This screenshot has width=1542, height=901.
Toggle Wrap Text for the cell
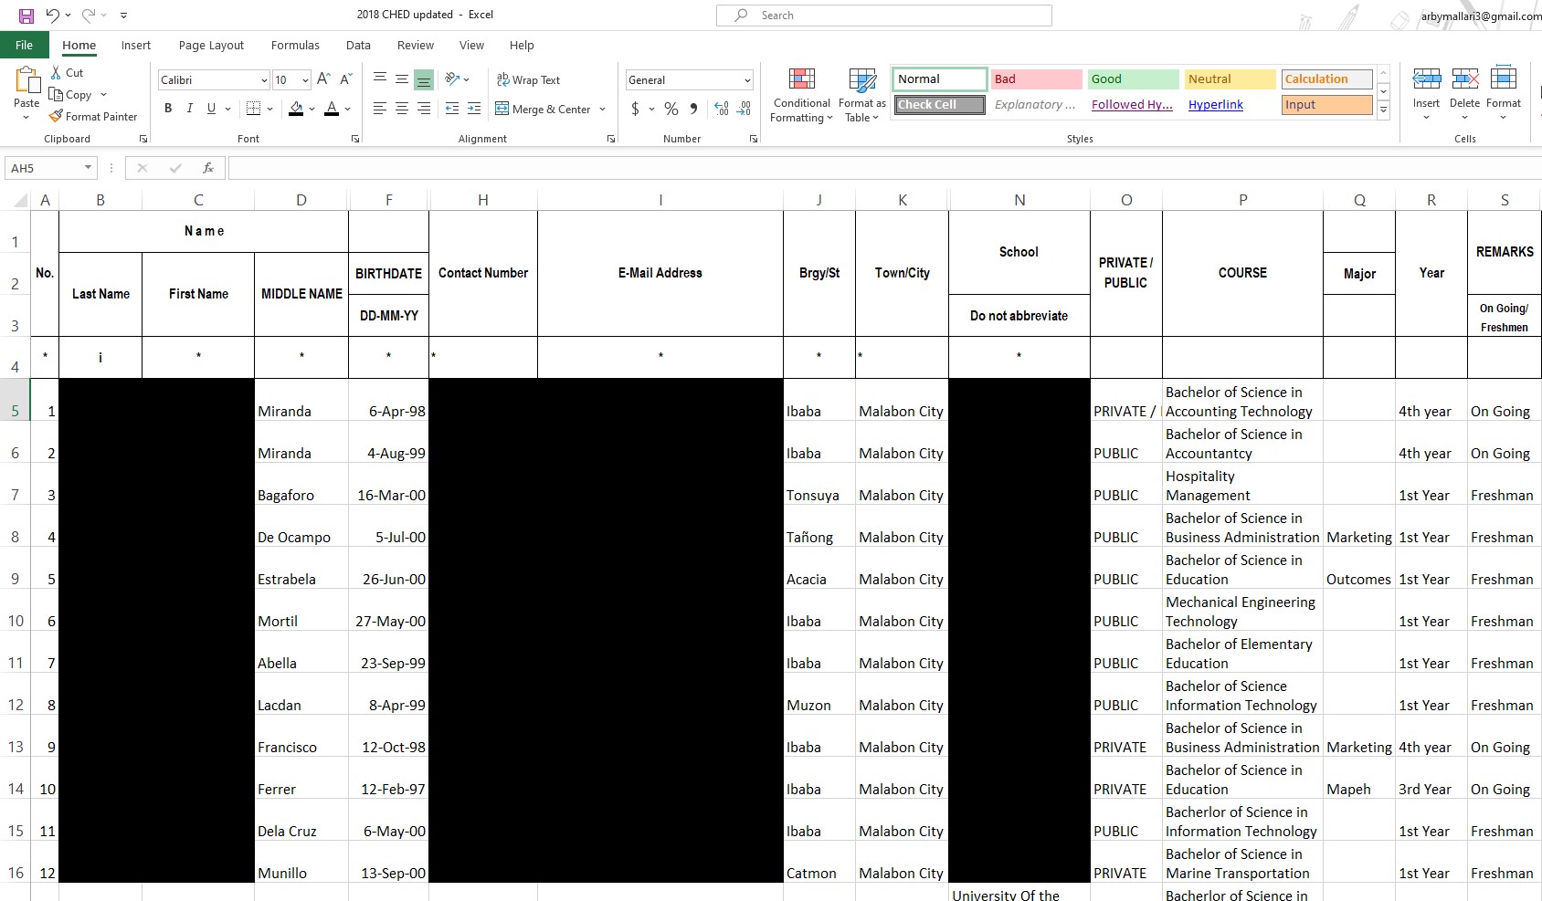528,79
